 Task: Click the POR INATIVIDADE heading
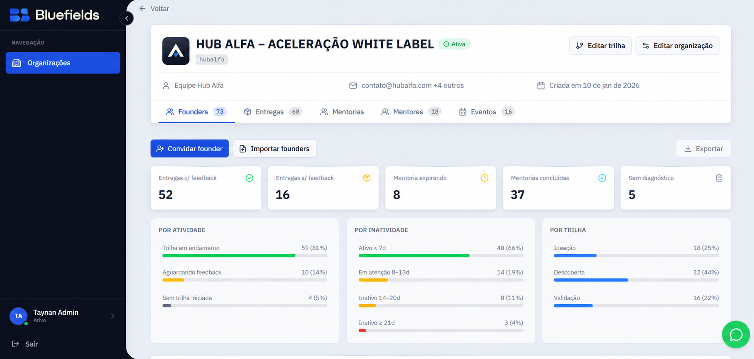pos(381,230)
